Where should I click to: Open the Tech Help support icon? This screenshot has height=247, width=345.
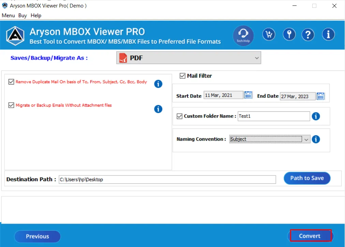(x=243, y=35)
